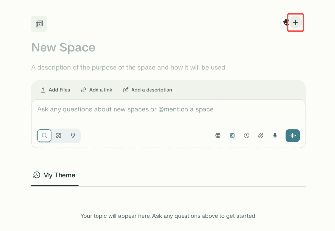
Task: Enable the lightbulb Labs mode toggle
Action: [x=73, y=135]
